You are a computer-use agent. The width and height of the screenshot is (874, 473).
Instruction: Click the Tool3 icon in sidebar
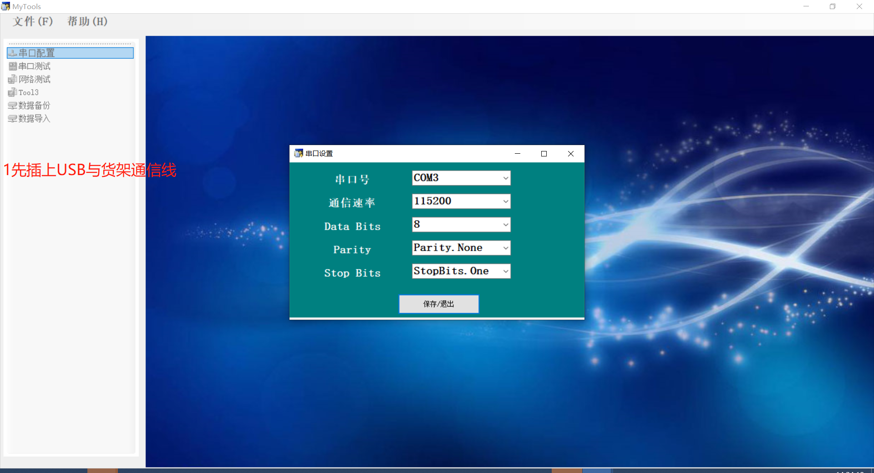pyautogui.click(x=12, y=93)
